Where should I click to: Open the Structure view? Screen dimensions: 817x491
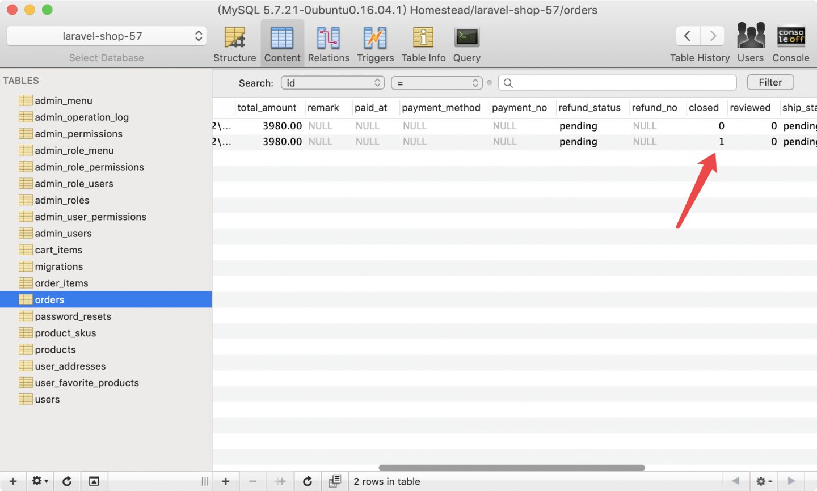tap(234, 44)
